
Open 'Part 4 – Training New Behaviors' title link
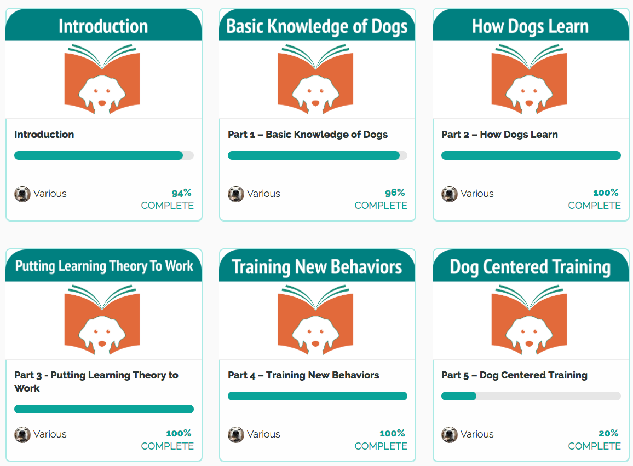(x=303, y=375)
